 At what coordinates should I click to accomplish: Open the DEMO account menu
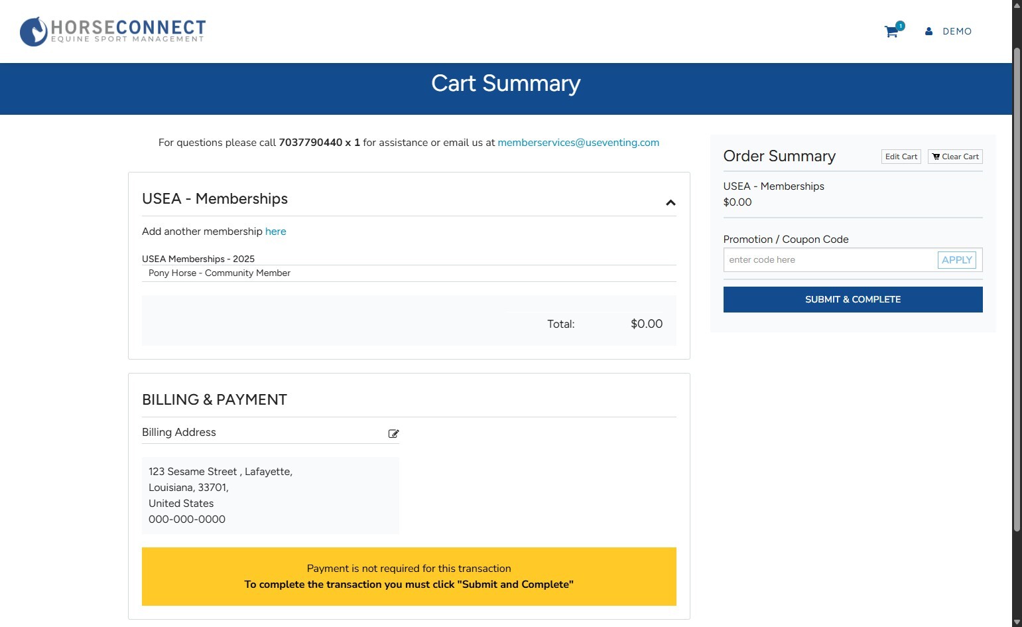956,31
